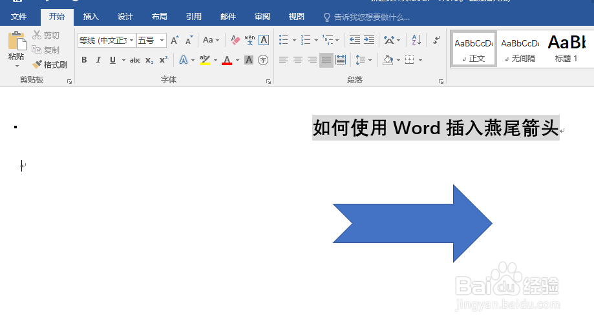Click the character border (A) icon
Viewport: 594px width, 325px height.
[264, 40]
